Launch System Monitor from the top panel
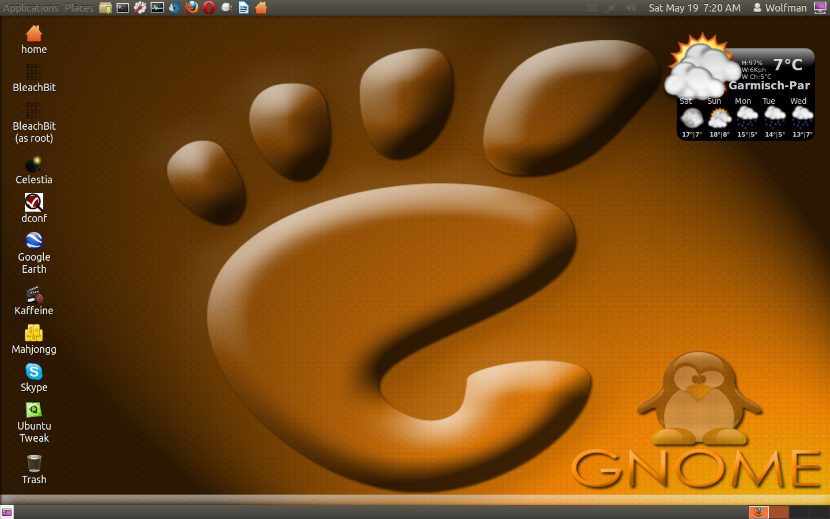 (x=157, y=7)
